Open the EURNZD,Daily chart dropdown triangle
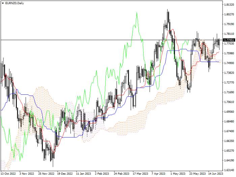This screenshot has width=236, height=177. click(3, 3)
